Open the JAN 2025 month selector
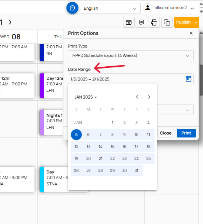The width and height of the screenshot is (203, 224). click(86, 97)
